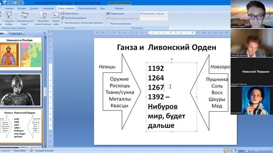Open Set Up Slide Show (Настройка демонстрации)
273x153 pixels.
(x=43, y=18)
